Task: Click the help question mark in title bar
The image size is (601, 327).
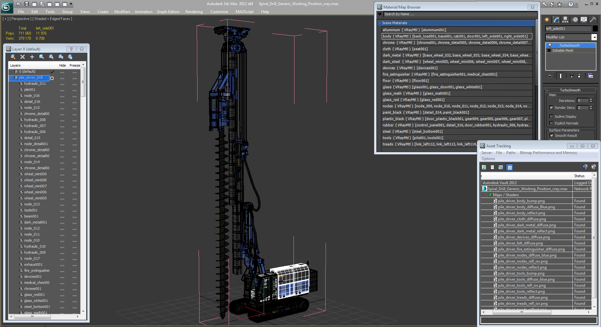Action: pos(571,4)
